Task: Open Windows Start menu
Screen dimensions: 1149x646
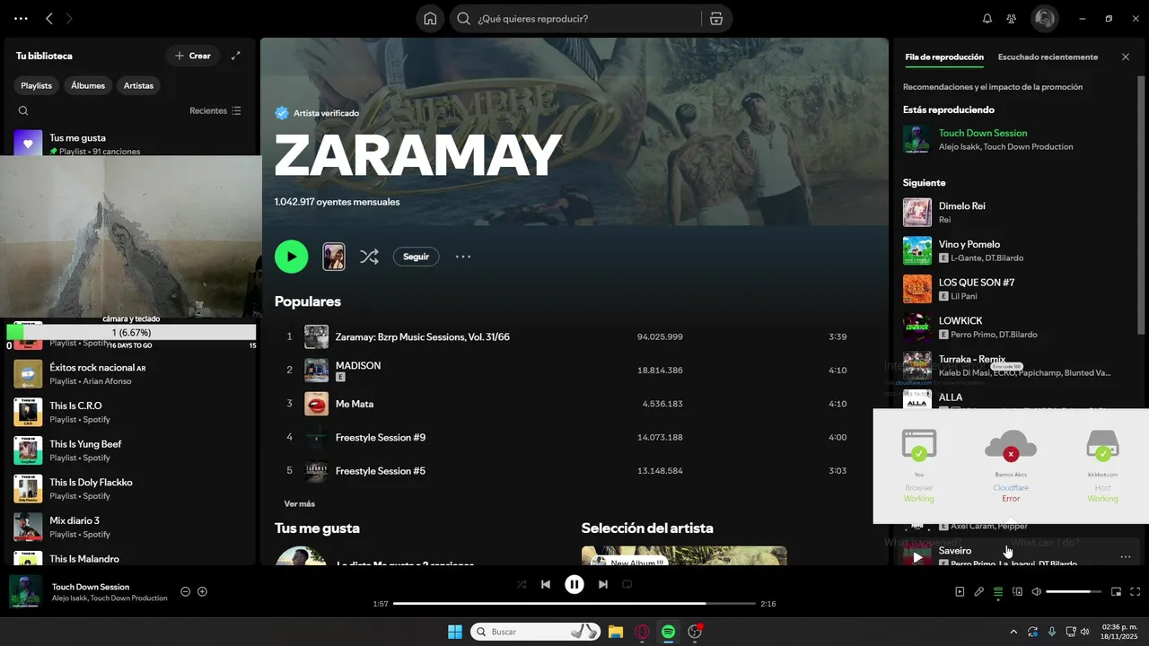Action: (x=455, y=633)
